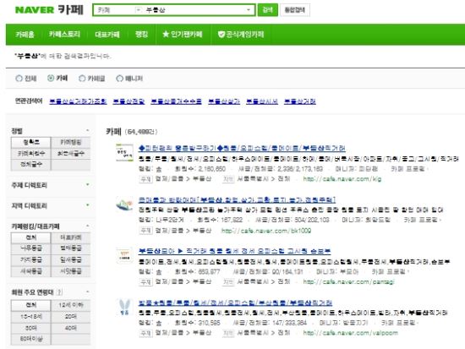This screenshot has height=349, width=465.
Task: Go to the 카페홈 menu item
Action: pos(25,35)
